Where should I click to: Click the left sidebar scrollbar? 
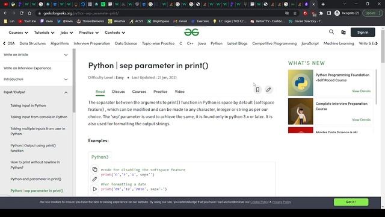[74, 81]
